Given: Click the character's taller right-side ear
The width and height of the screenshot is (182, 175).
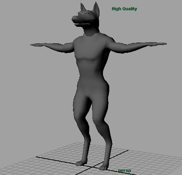Looking at the screenshot, I should [x=96, y=9].
